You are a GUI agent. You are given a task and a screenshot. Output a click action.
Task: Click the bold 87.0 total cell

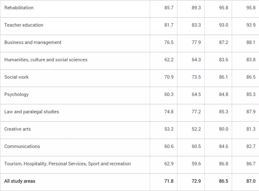(251, 181)
